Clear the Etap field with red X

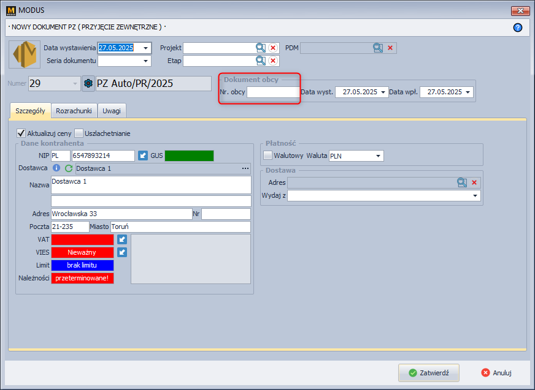pyautogui.click(x=273, y=61)
